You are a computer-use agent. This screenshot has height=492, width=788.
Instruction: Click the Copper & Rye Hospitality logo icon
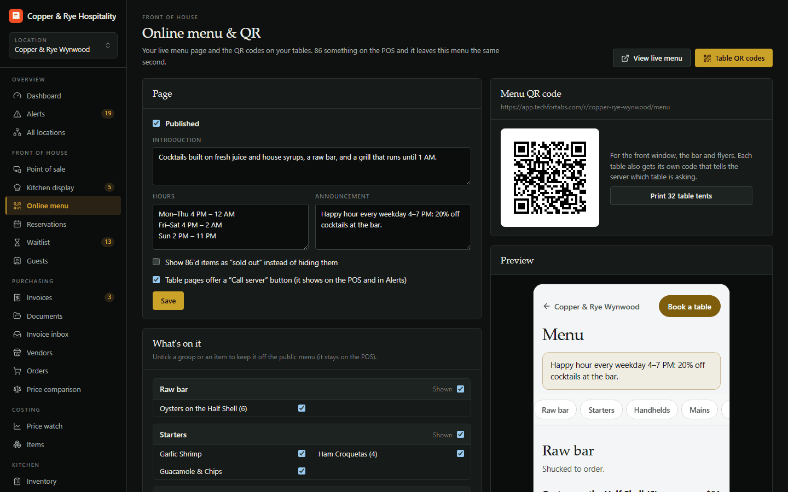click(16, 16)
